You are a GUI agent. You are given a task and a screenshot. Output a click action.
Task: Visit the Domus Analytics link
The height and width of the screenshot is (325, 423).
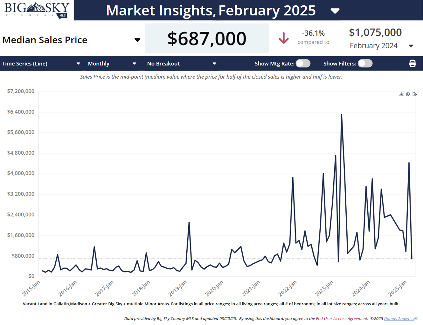(x=400, y=319)
